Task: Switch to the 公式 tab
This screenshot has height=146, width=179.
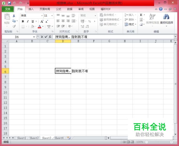Action: 59,9
